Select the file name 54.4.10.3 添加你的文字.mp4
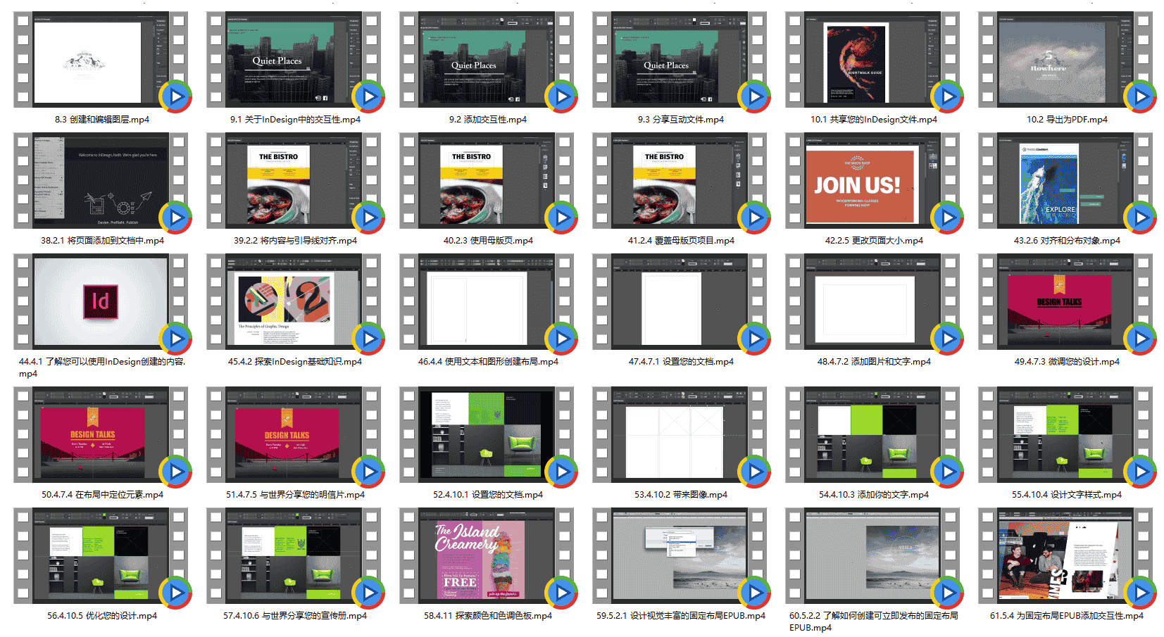 tap(873, 495)
